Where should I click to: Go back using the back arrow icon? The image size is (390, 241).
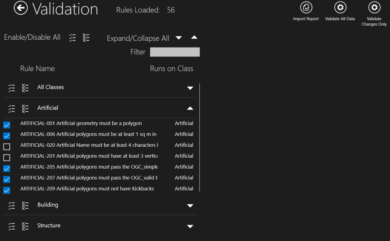tap(21, 9)
